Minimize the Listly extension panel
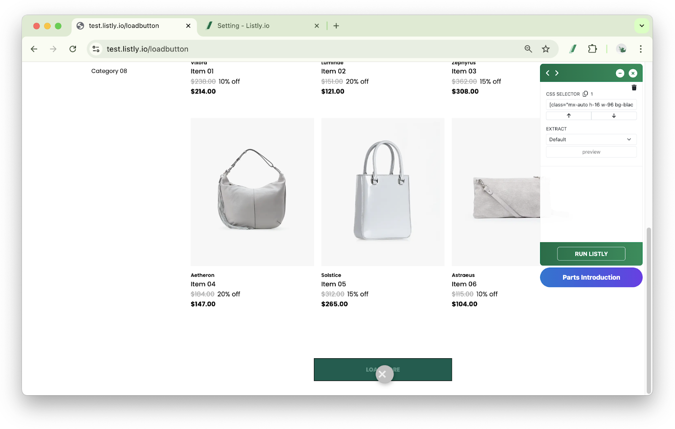Image resolution: width=675 pixels, height=429 pixels. (x=620, y=73)
